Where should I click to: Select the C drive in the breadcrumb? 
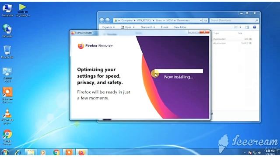pyautogui.click(x=144, y=20)
